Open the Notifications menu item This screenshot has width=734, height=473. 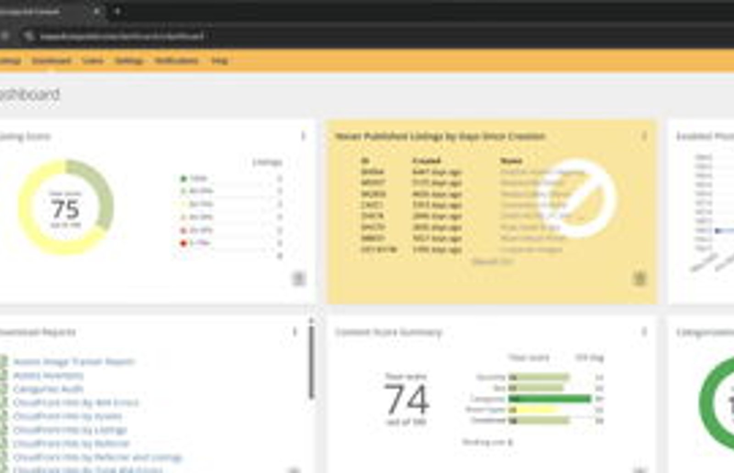pos(177,60)
